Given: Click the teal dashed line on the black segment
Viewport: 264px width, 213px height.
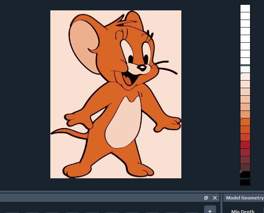Looking at the screenshot, I should (x=245, y=179).
